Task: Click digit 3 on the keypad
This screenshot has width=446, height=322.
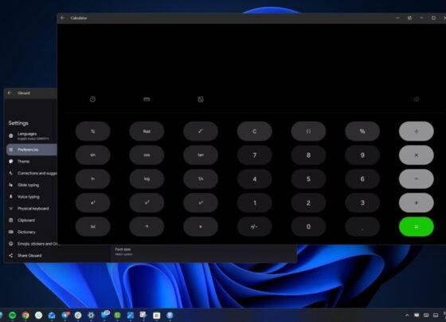Action: (x=362, y=203)
